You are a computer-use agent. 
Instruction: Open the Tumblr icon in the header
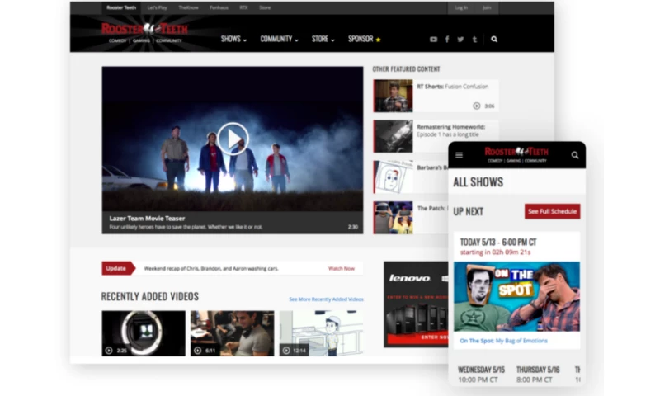pos(474,39)
